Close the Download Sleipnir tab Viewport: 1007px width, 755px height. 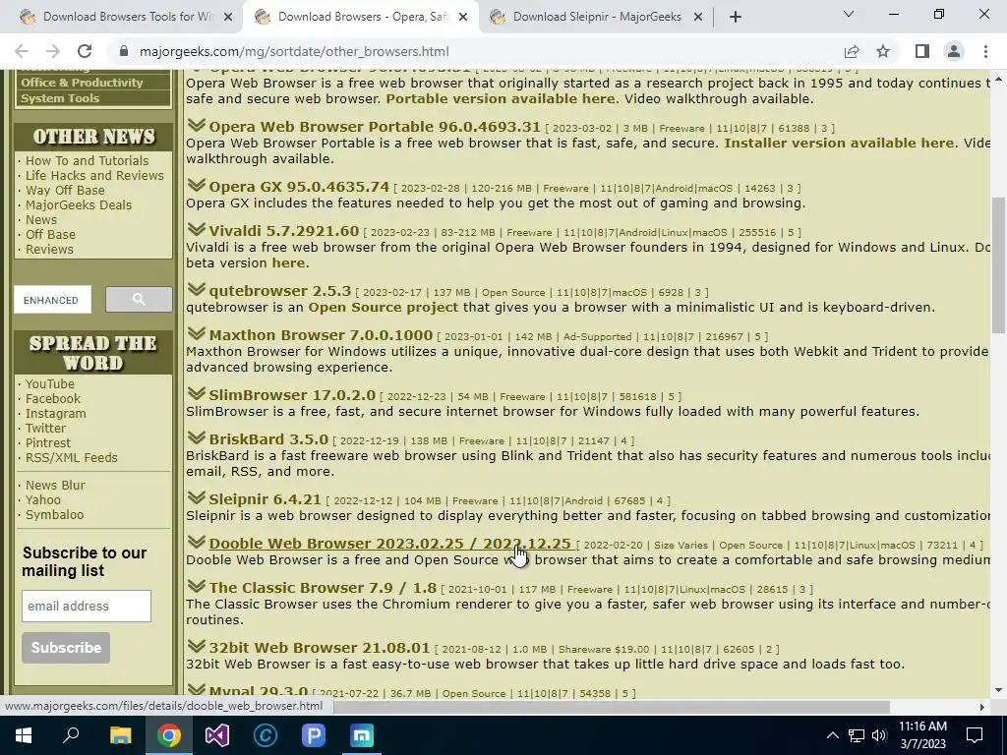(698, 18)
